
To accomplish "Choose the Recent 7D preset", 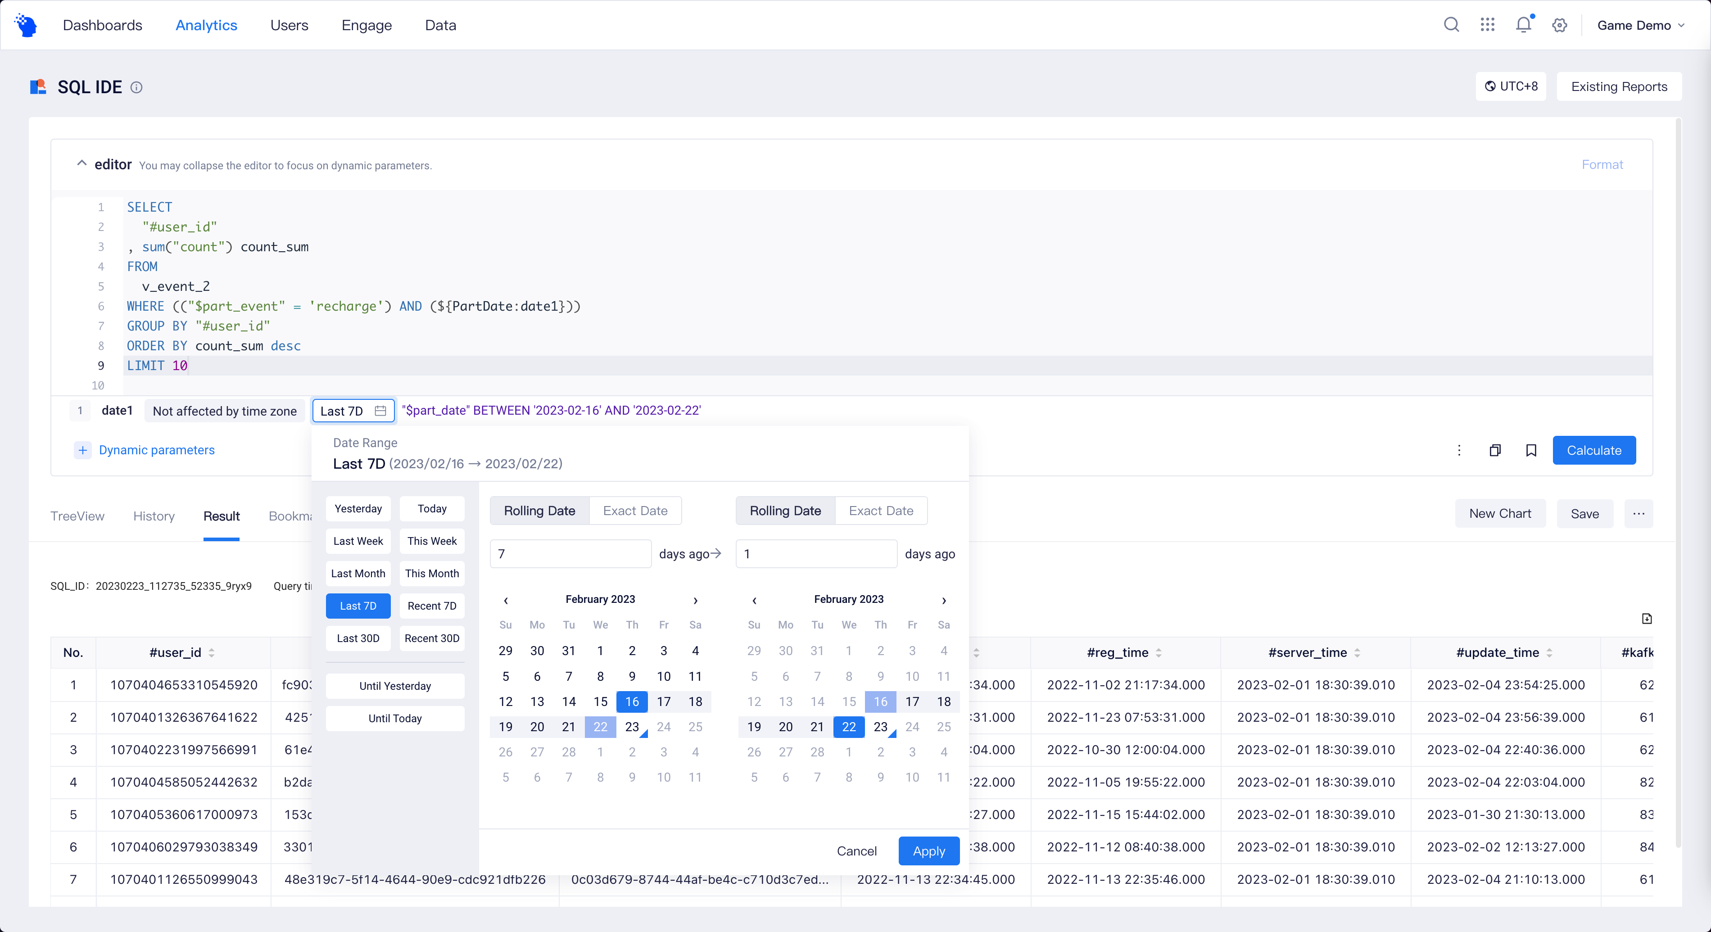I will [432, 606].
